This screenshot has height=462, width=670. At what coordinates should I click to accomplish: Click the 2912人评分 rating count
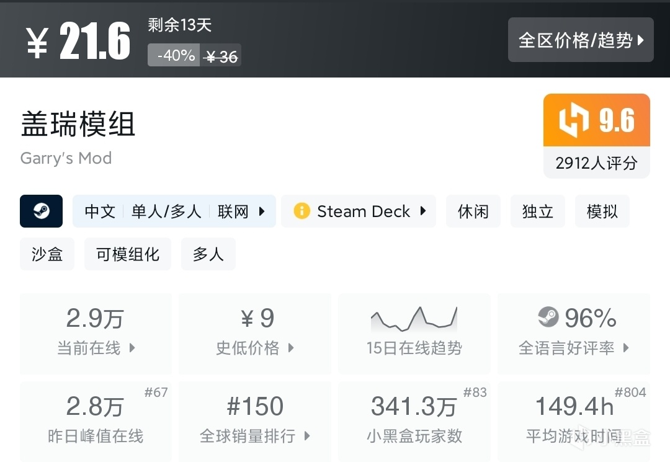click(x=596, y=163)
